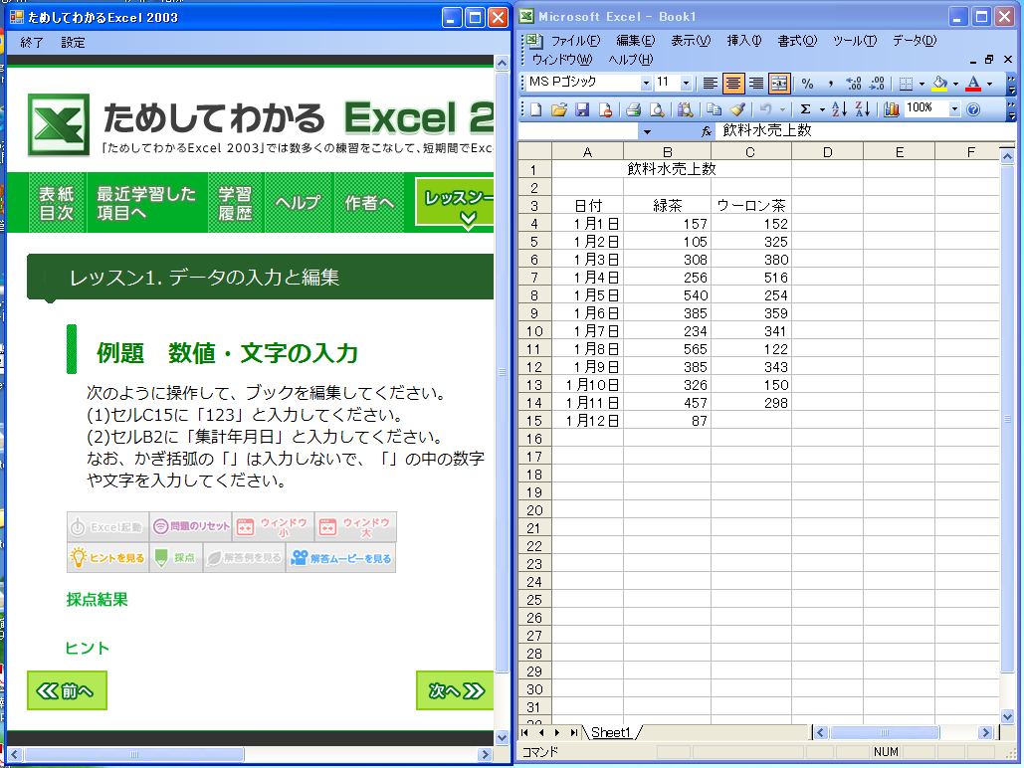Go back with the 前へ button
This screenshot has height=768, width=1024.
coord(67,691)
